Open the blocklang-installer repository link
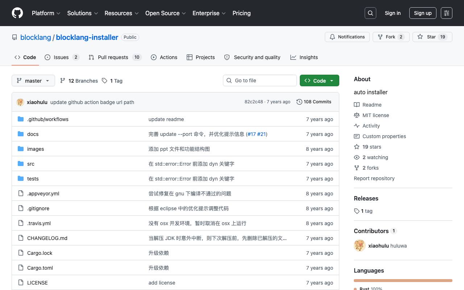The width and height of the screenshot is (464, 290). point(87,37)
